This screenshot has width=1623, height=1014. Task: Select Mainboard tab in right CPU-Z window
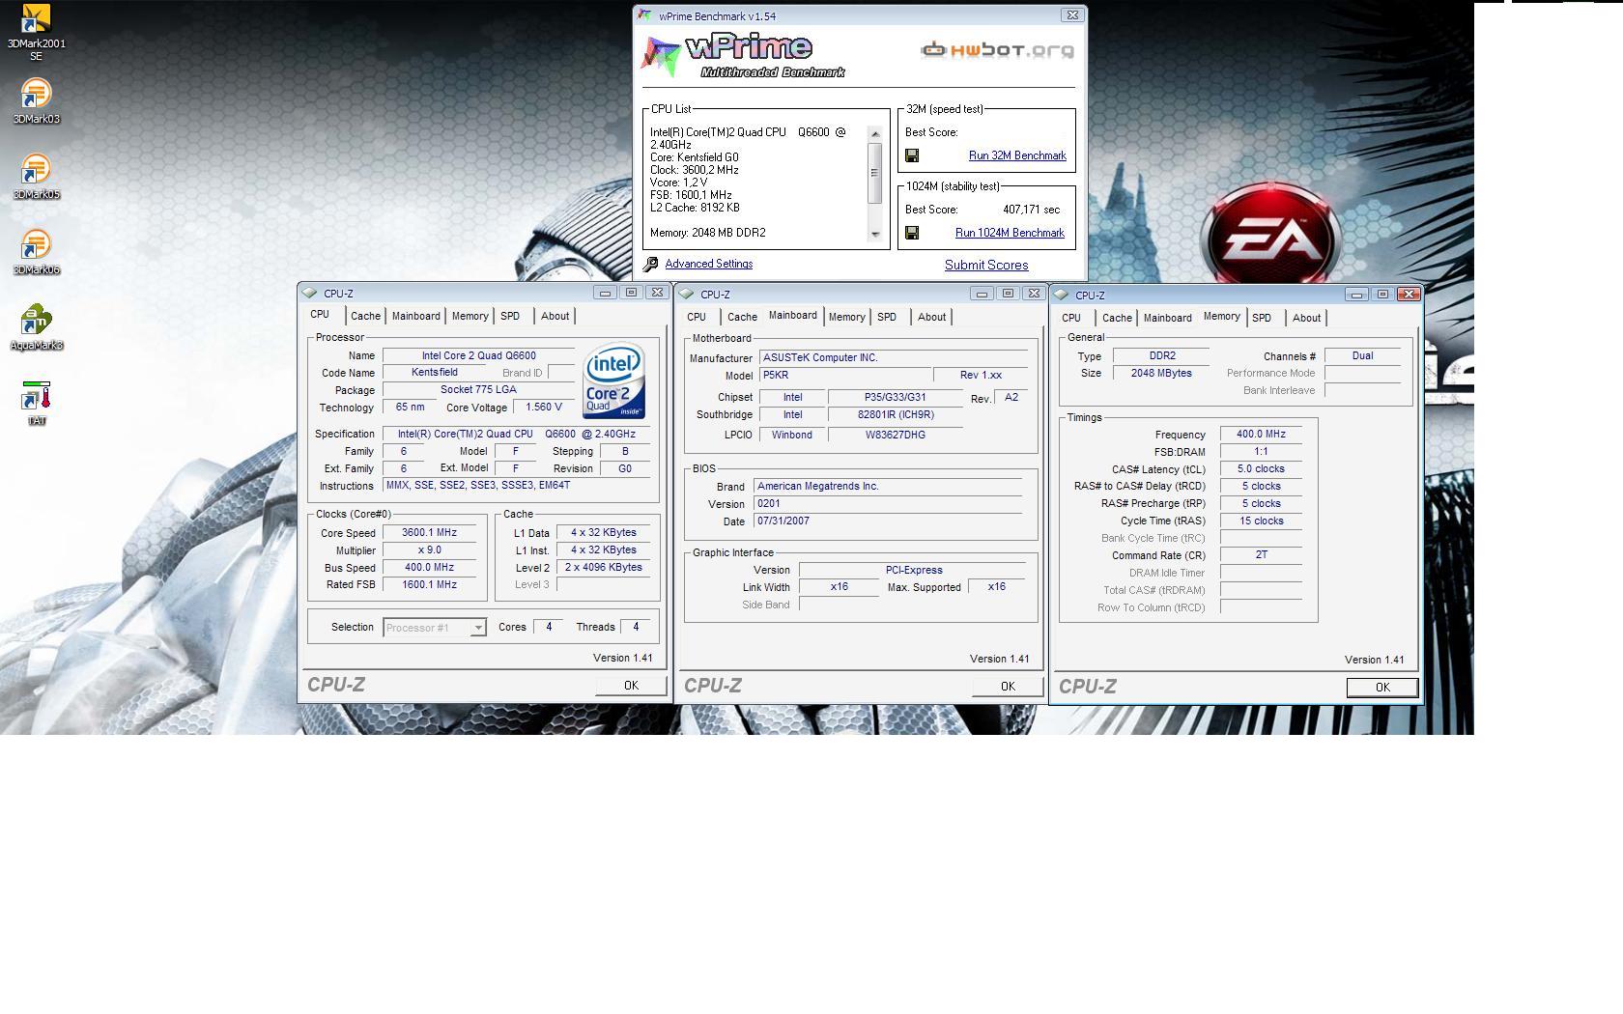coord(1167,318)
